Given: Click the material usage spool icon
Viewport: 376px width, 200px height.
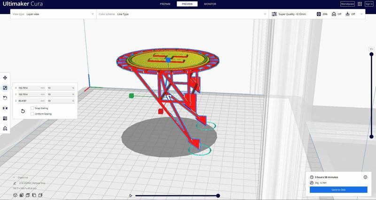Looking at the screenshot, I should 312,183.
